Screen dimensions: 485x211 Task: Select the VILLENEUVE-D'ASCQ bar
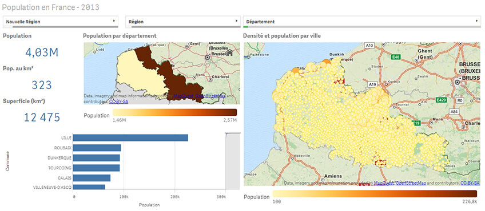click(x=89, y=187)
